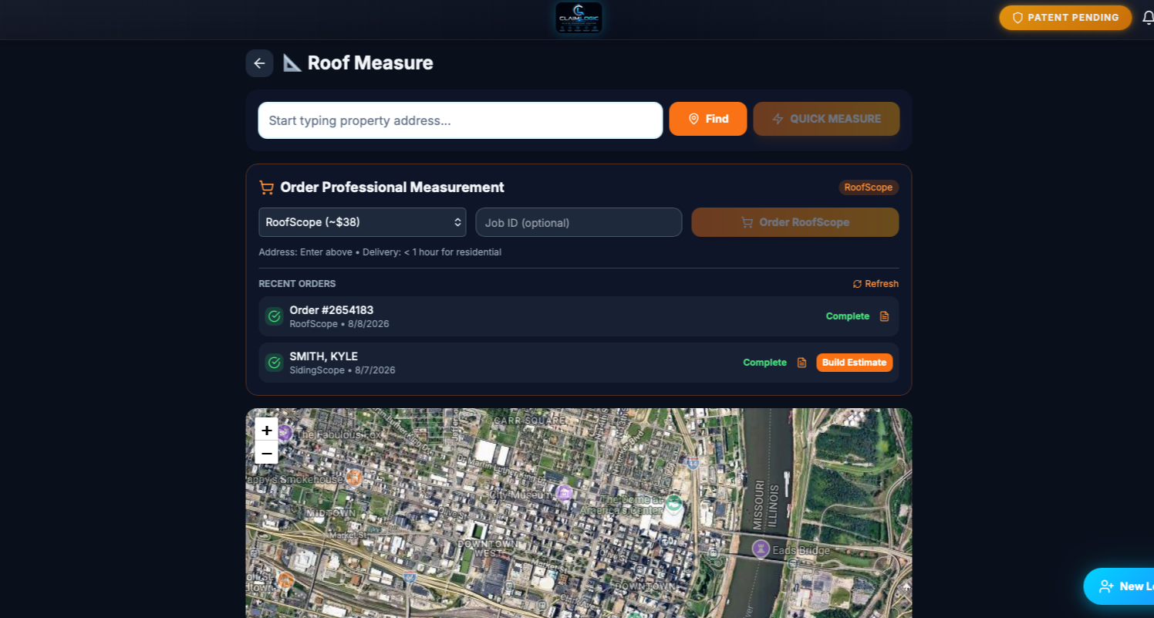Click the RoofScope tag badge
This screenshot has width=1154, height=618.
[x=869, y=187]
